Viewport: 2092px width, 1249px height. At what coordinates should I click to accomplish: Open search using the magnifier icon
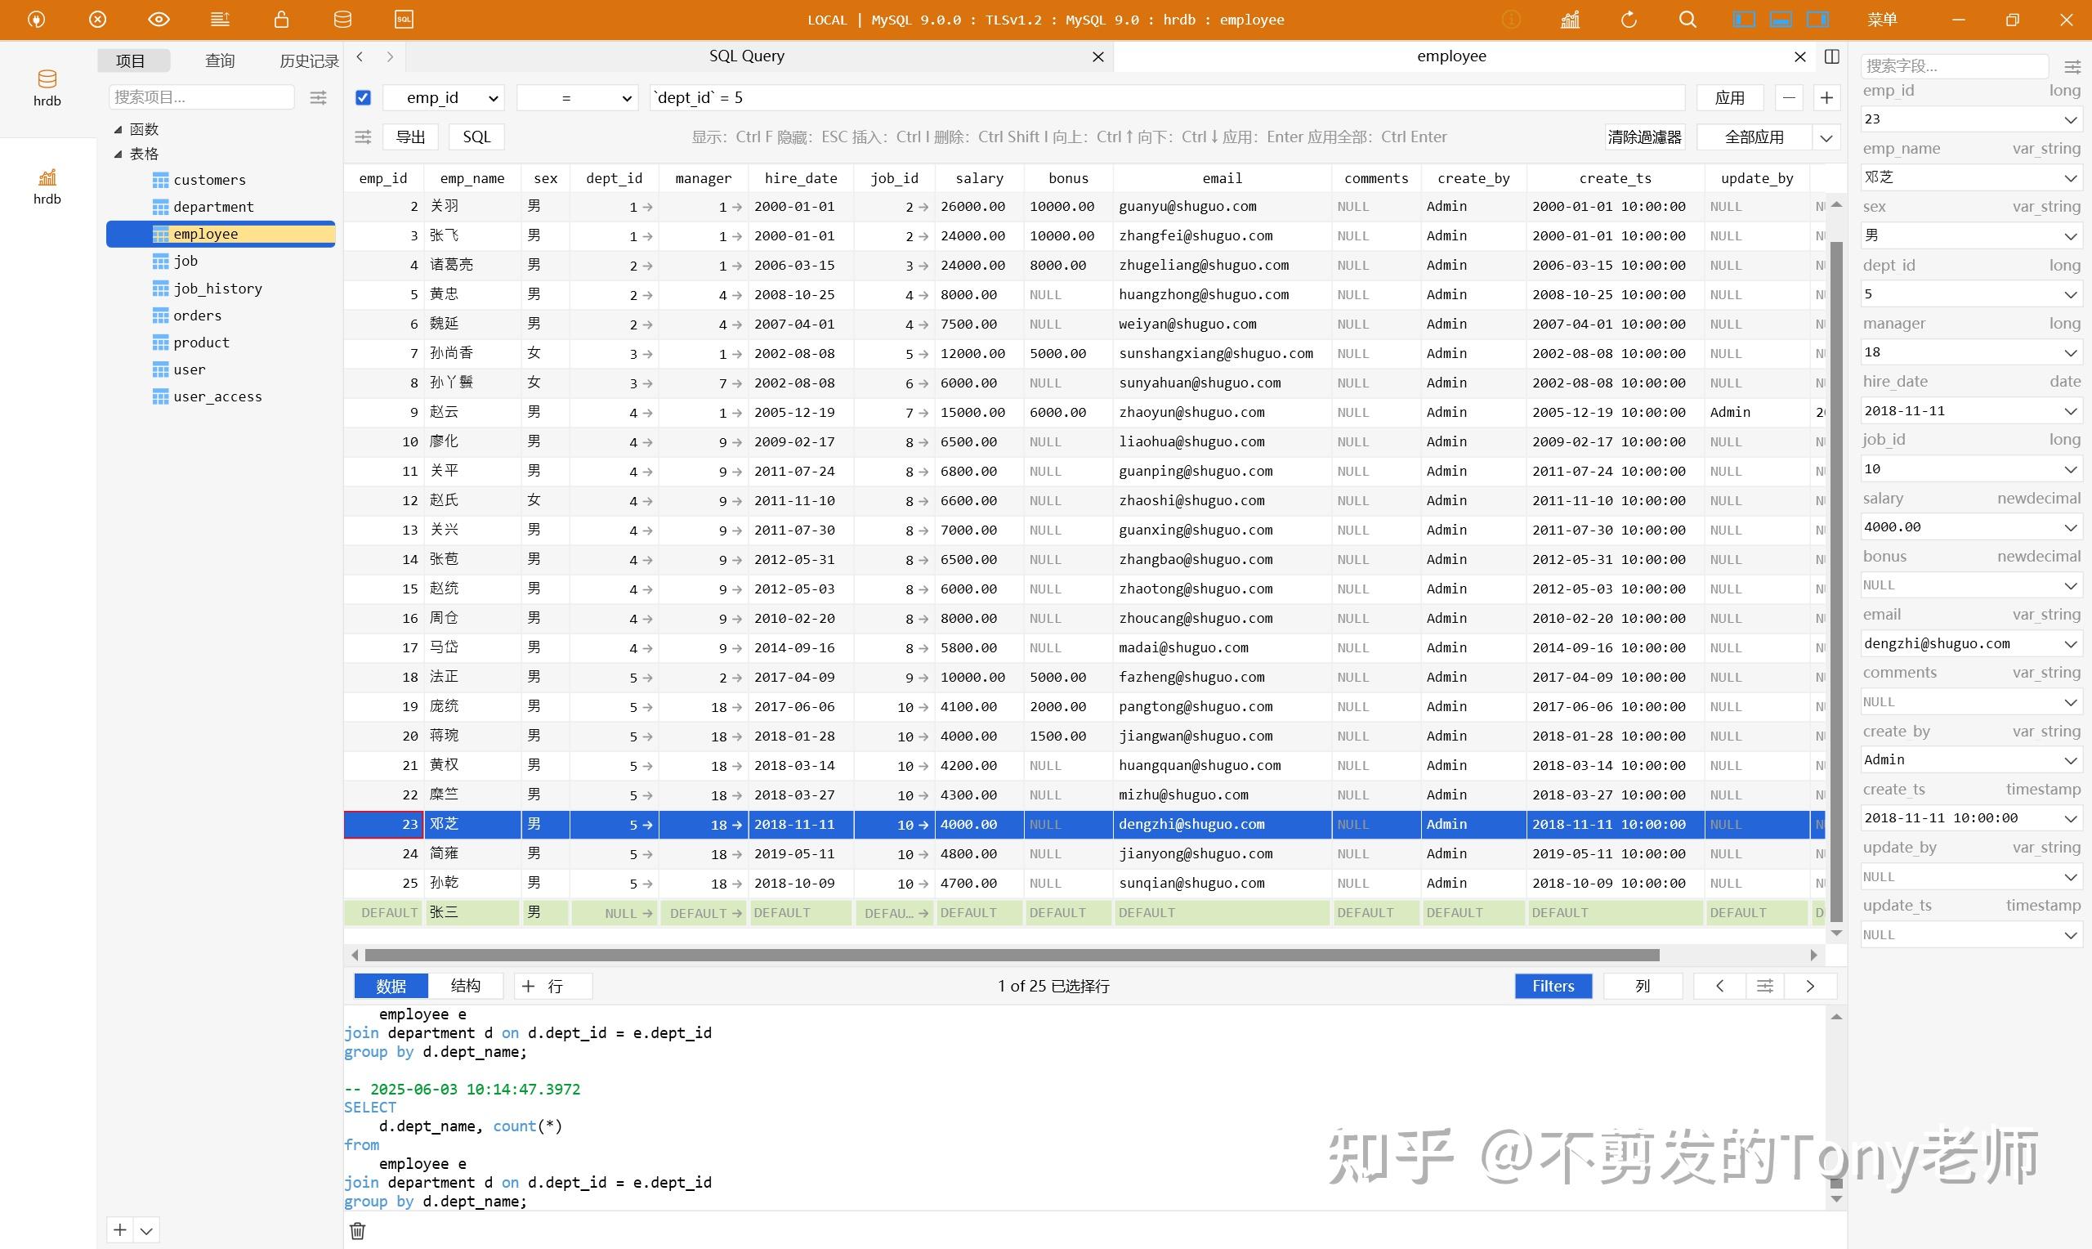click(1687, 19)
